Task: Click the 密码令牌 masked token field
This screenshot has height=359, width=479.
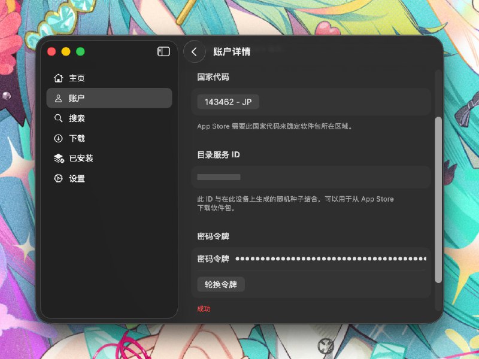Action: click(330, 259)
